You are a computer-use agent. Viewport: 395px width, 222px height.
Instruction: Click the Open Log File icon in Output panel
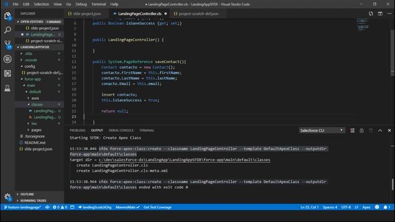(x=371, y=130)
